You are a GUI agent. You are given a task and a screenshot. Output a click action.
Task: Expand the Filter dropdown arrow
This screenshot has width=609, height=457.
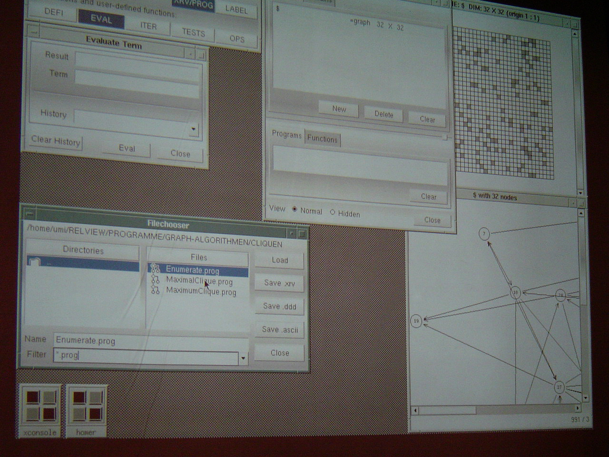(244, 358)
